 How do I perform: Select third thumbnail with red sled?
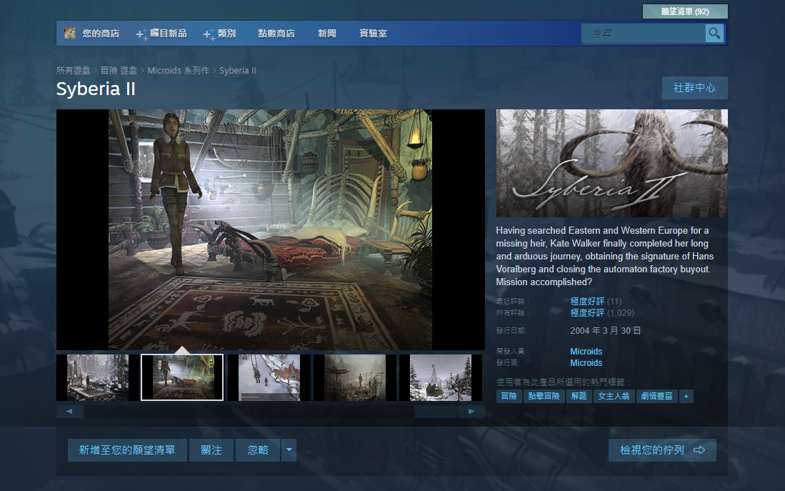269,377
